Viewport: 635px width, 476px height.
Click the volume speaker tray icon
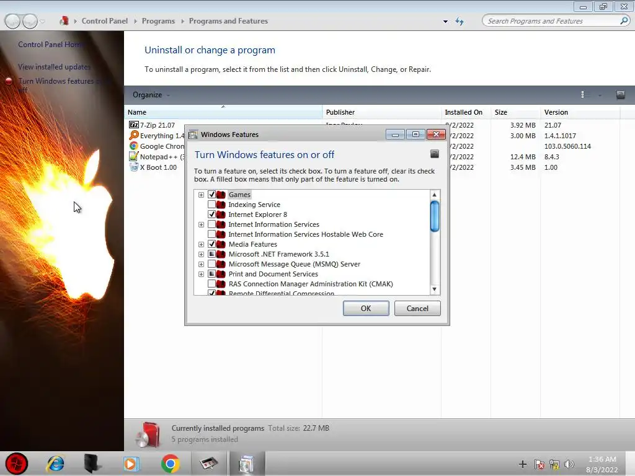click(x=569, y=464)
